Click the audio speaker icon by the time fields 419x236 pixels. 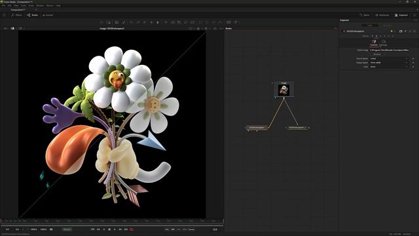point(51,229)
